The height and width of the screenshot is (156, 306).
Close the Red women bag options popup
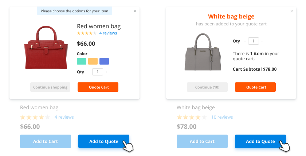135,11
